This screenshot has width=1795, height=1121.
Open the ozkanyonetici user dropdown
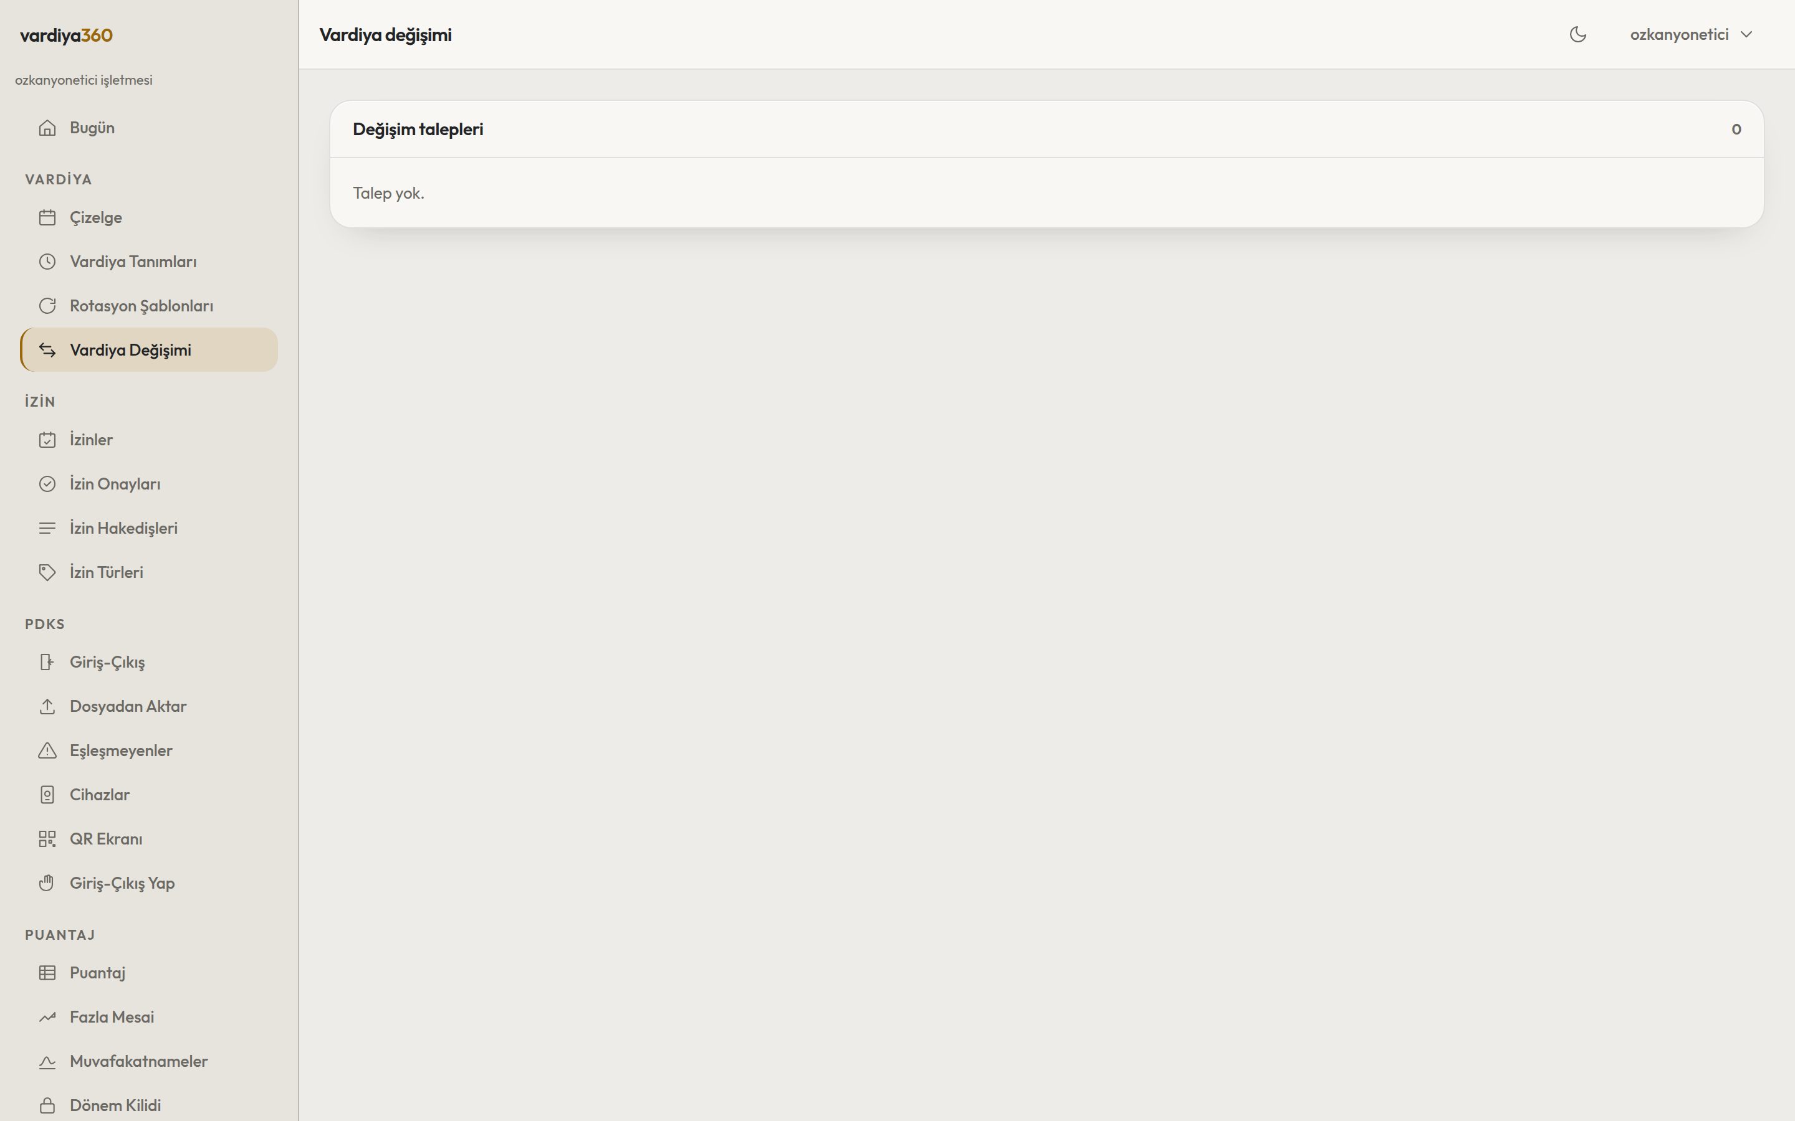click(1691, 35)
